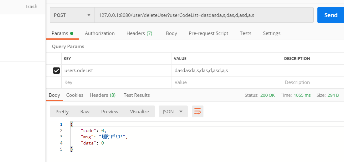Open the JSON format dropdown
Image resolution: width=344 pixels, height=162 pixels.
[173, 111]
